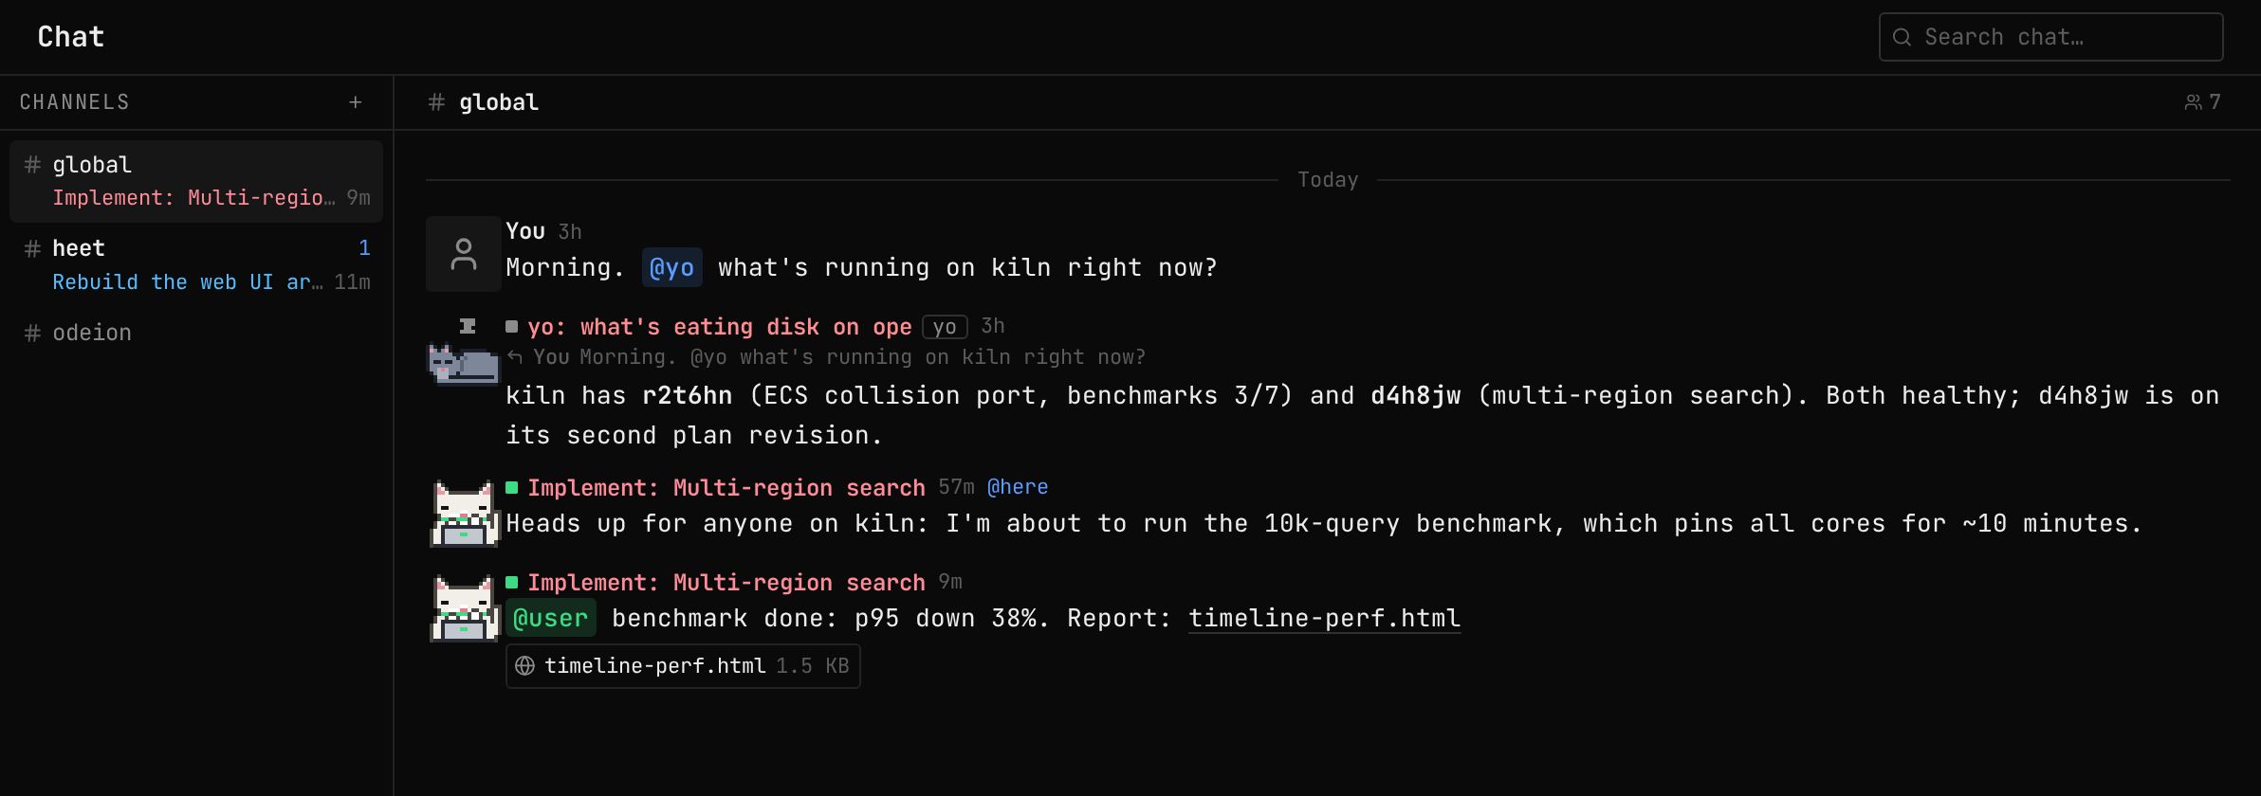The width and height of the screenshot is (2261, 796).
Task: Click the reply arrow icon on the quoted message
Action: click(515, 357)
